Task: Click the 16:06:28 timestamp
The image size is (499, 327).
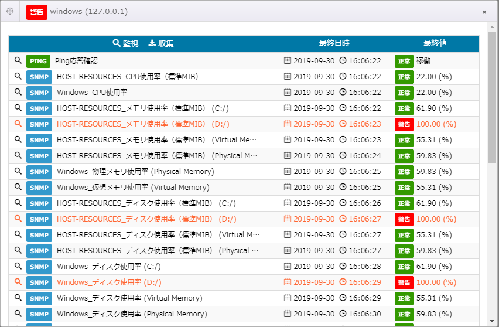Action: [365, 266]
